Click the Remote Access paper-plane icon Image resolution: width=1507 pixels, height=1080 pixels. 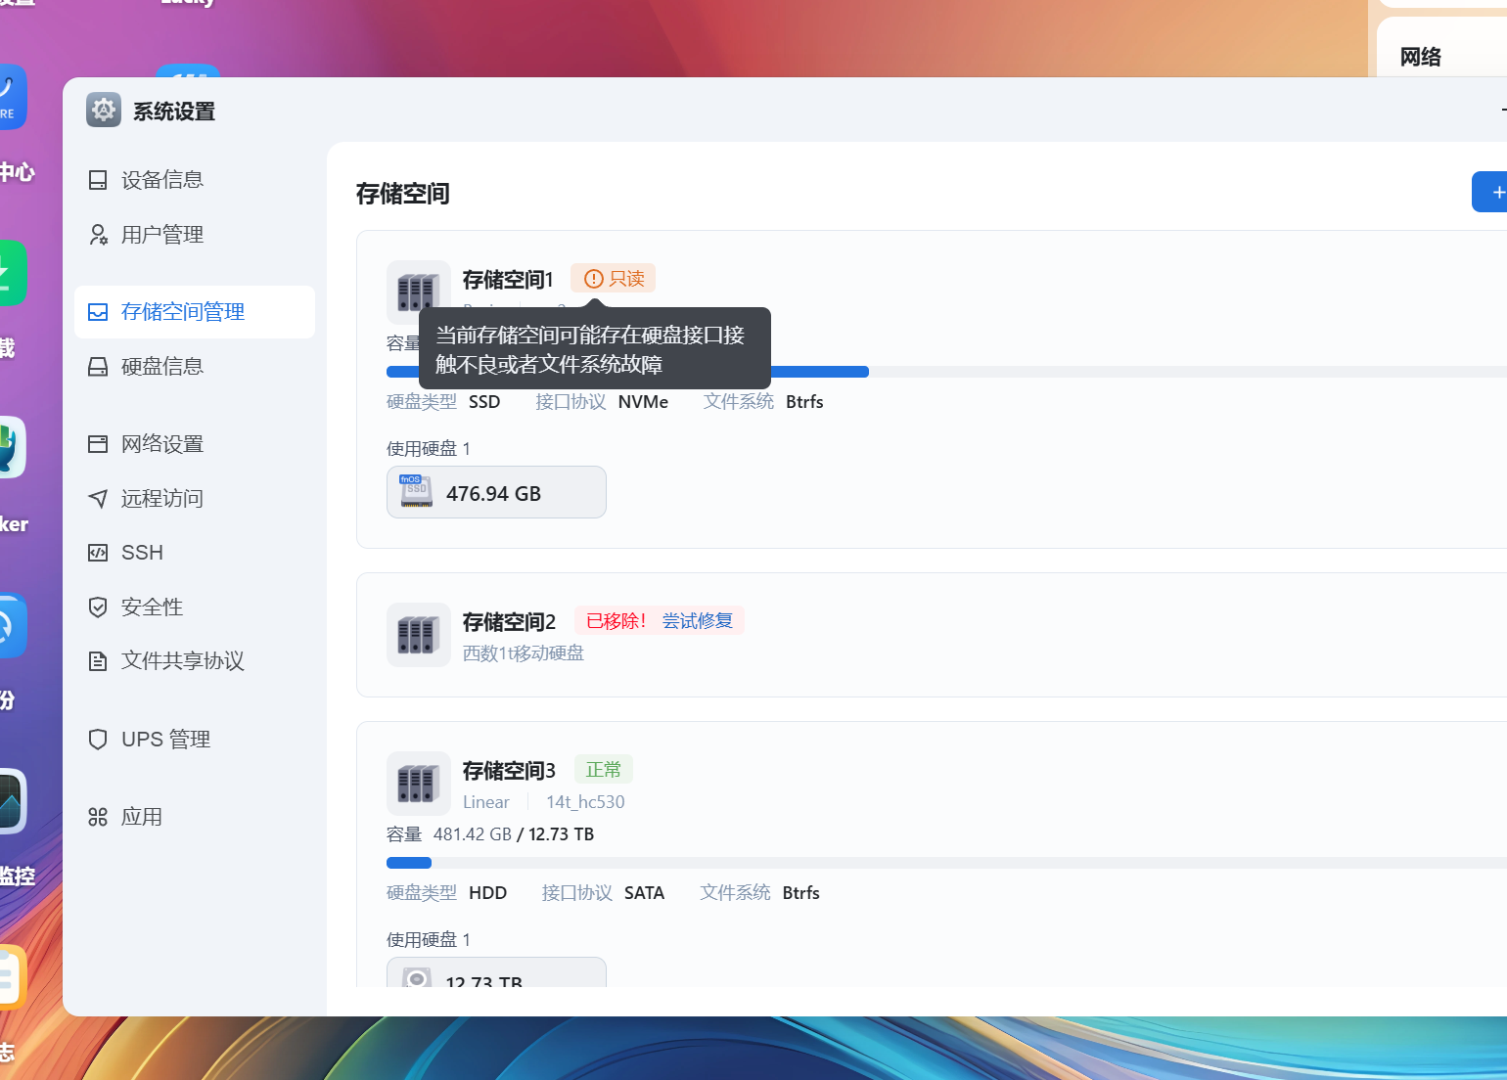click(98, 499)
